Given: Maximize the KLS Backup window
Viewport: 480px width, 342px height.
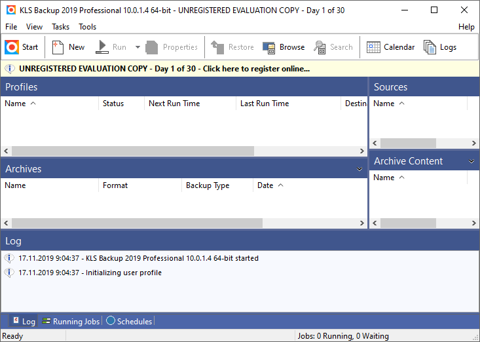Looking at the screenshot, I should (x=434, y=10).
